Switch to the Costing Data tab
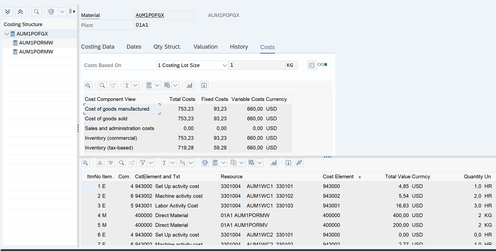This screenshot has width=496, height=251. click(x=98, y=47)
